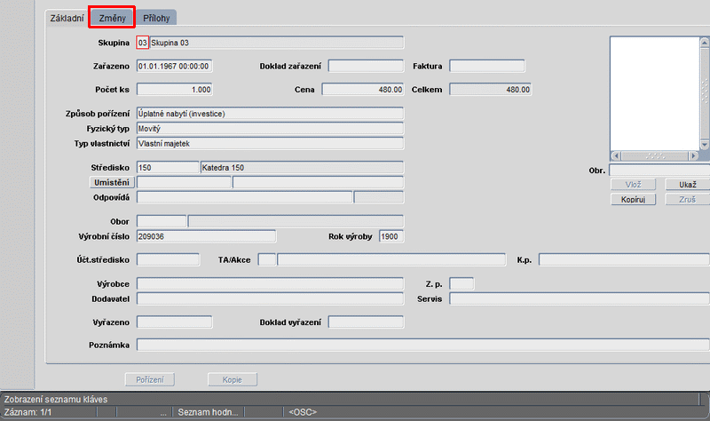The image size is (710, 421).
Task: Click the Obr. field
Action: click(659, 171)
